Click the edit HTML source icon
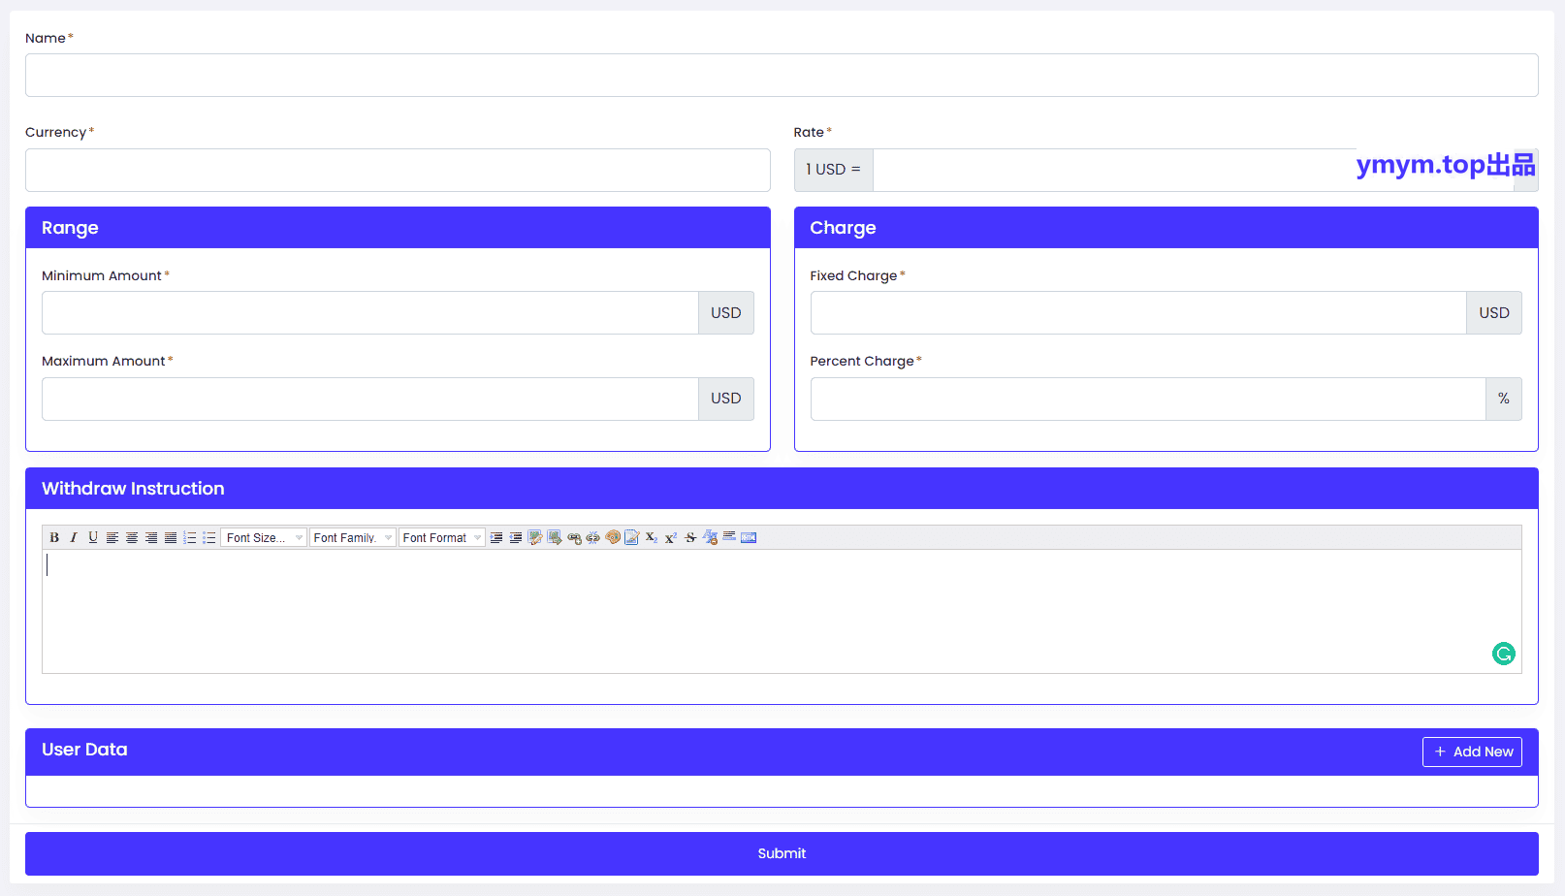Image resolution: width=1565 pixels, height=896 pixels. [749, 537]
